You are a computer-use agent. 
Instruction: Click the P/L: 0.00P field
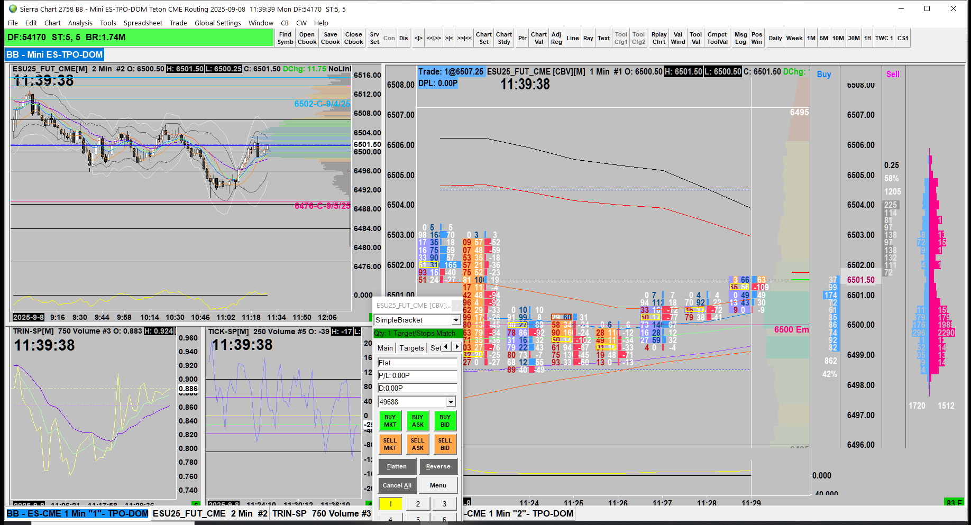click(417, 375)
